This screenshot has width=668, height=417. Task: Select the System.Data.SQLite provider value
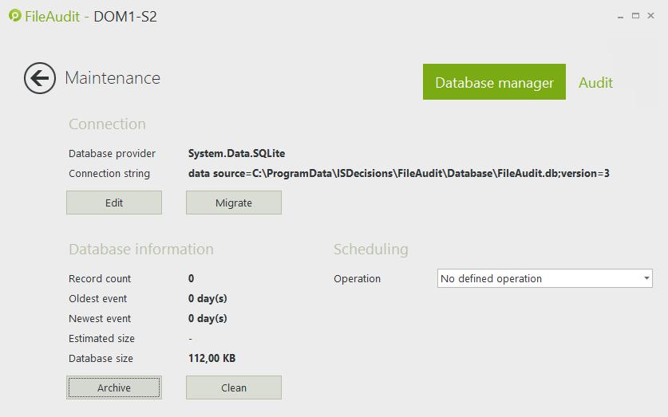click(x=236, y=153)
